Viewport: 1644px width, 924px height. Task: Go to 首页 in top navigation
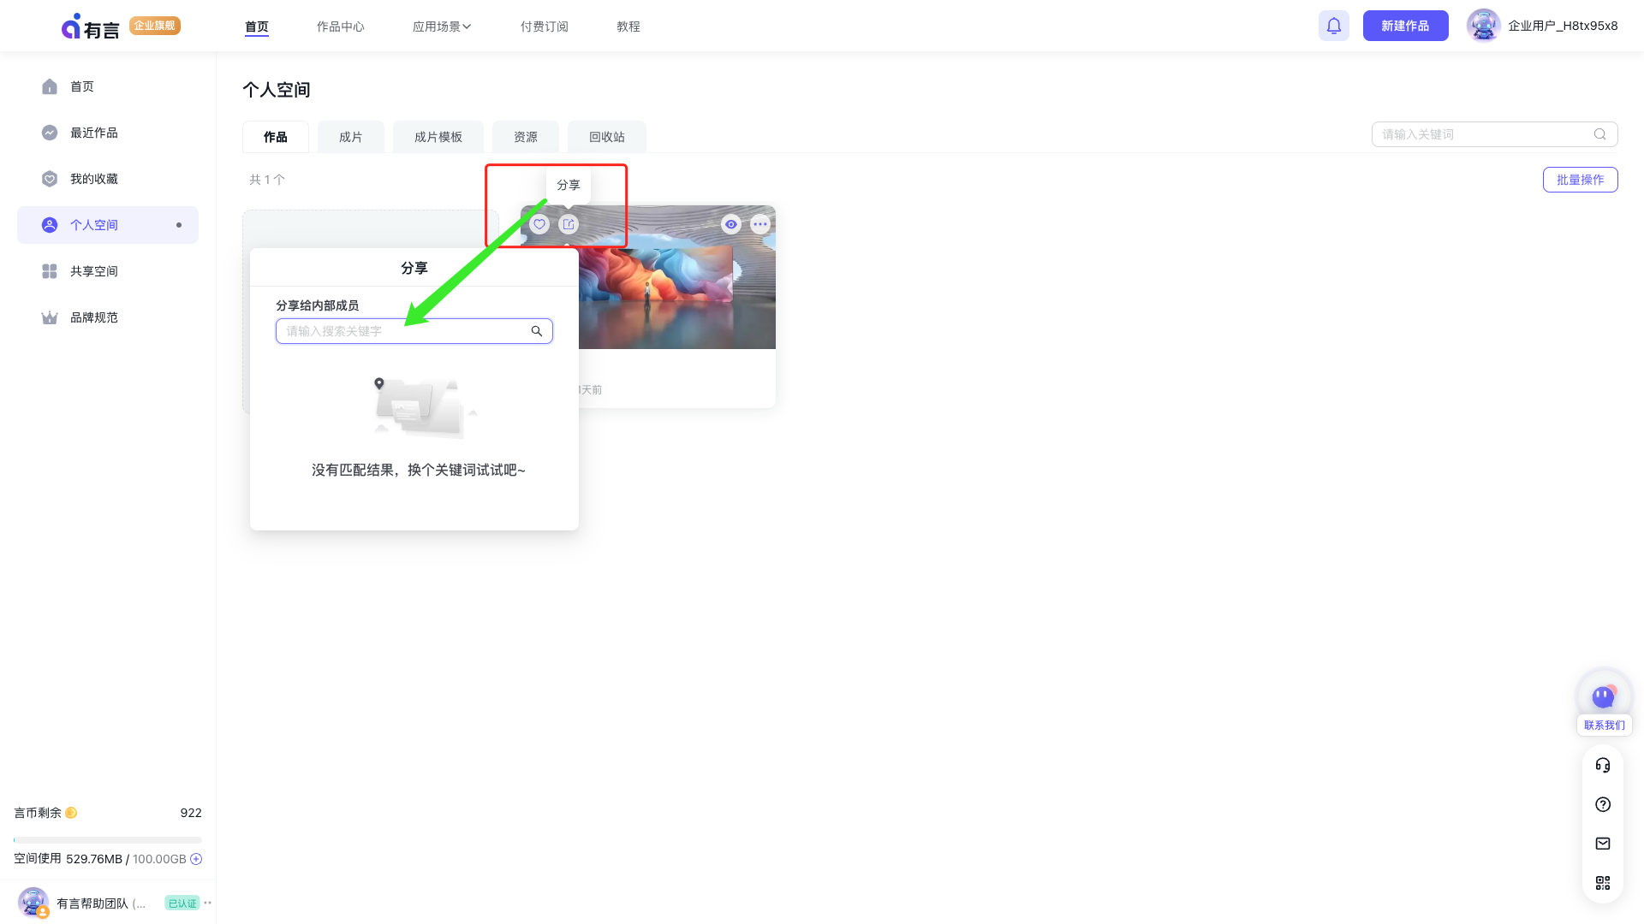257,27
